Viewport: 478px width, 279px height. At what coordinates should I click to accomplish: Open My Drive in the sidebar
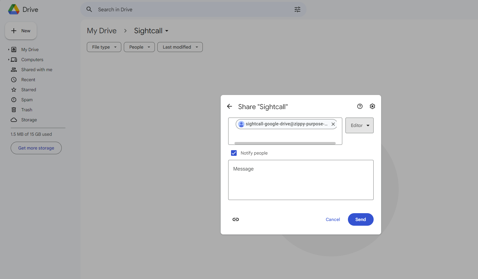click(x=30, y=50)
